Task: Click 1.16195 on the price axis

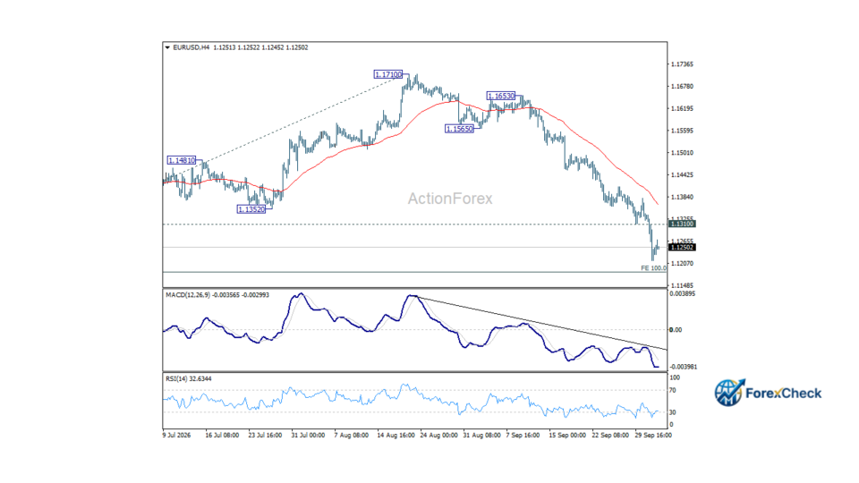Action: point(682,108)
